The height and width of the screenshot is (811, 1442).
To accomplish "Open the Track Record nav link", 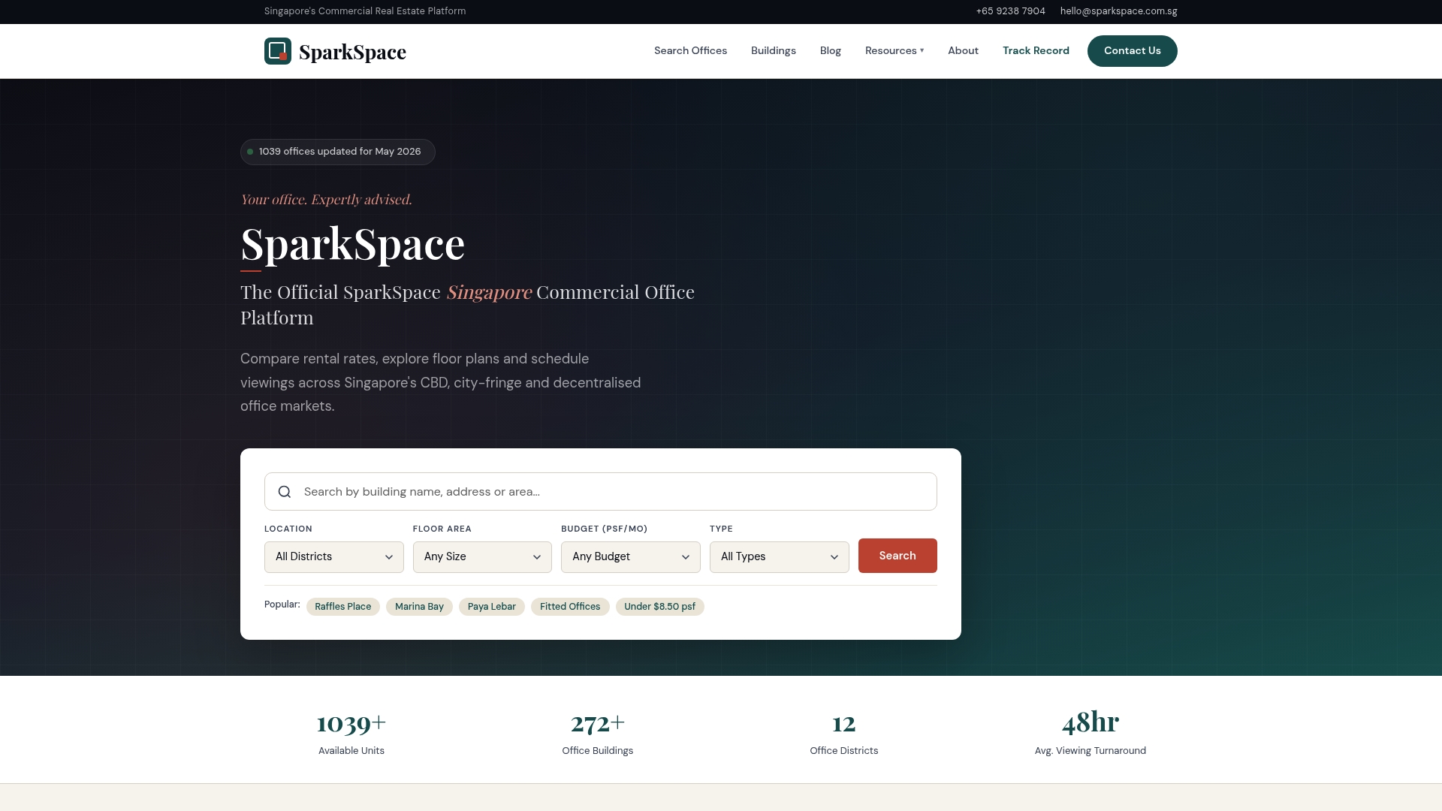I will [1036, 51].
